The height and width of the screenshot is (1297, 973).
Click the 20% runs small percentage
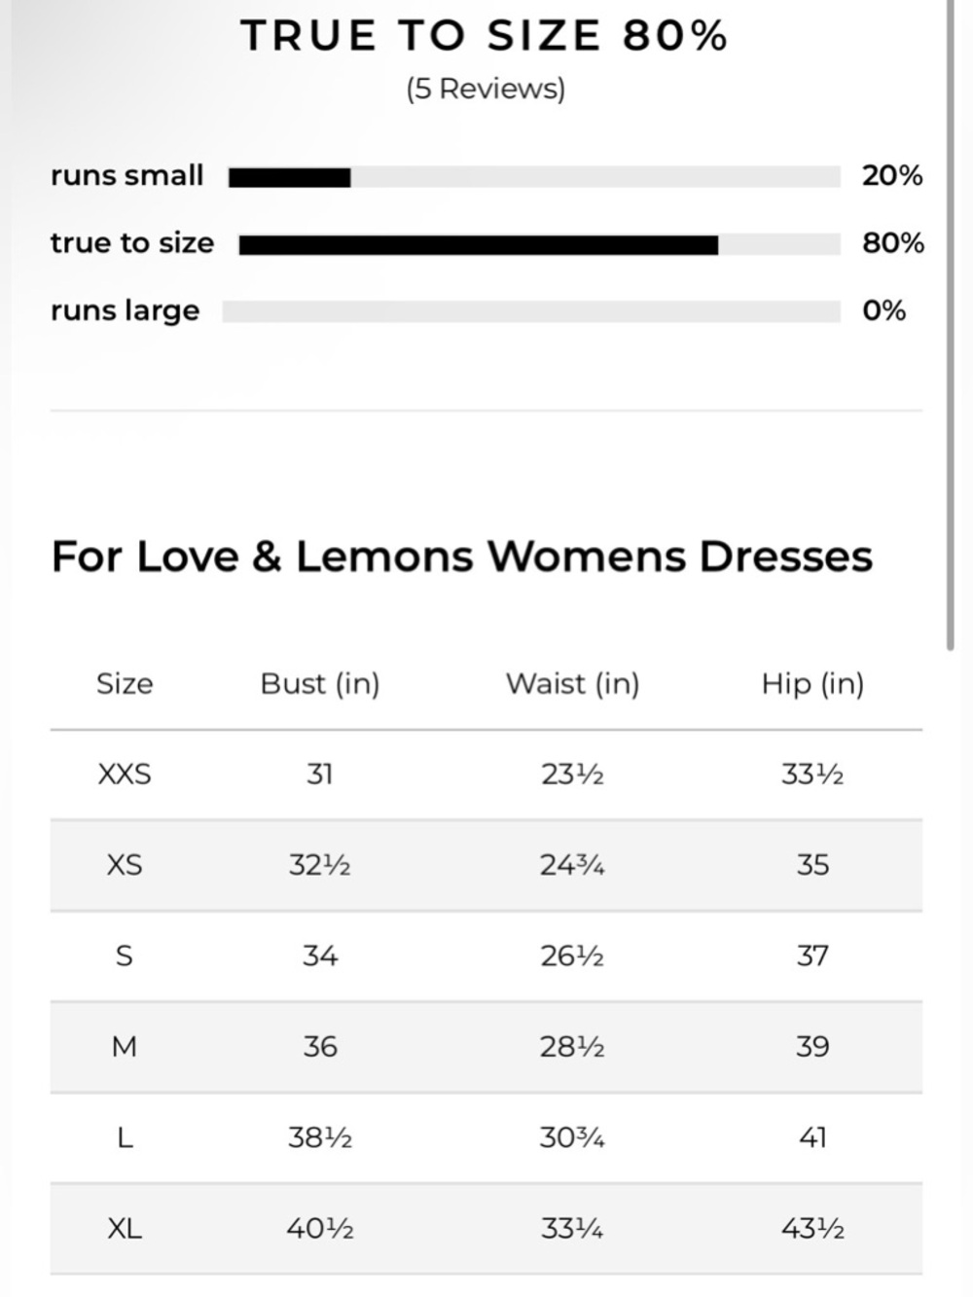click(892, 176)
